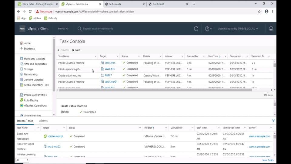Open the Administrator@VSPHERE.LOCAL user dropdown

coord(238,29)
